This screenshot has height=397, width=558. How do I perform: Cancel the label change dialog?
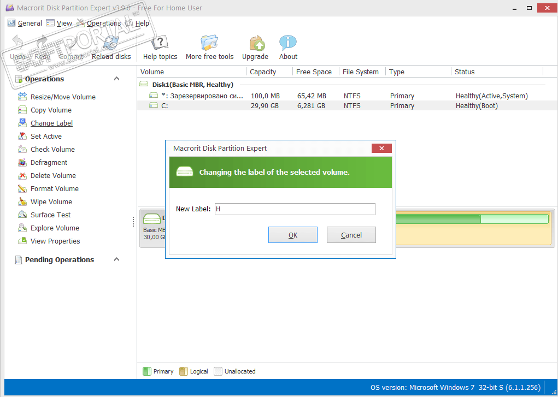pos(351,235)
